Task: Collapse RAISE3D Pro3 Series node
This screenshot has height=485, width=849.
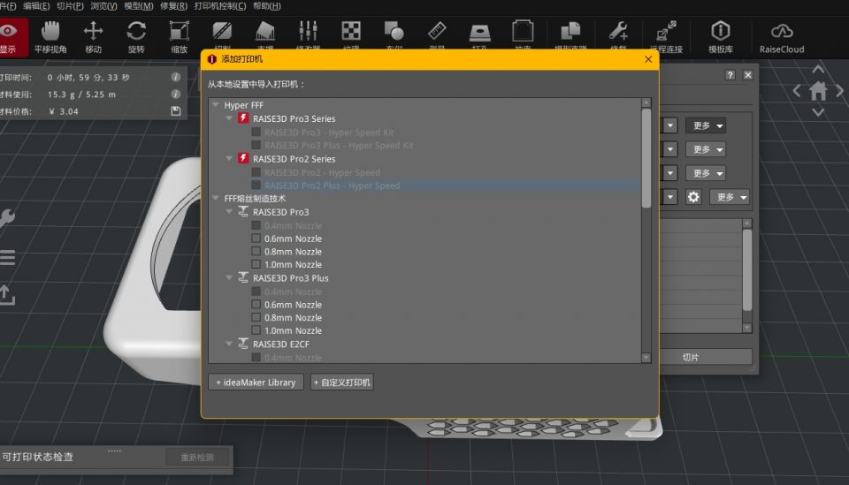Action: [x=229, y=117]
